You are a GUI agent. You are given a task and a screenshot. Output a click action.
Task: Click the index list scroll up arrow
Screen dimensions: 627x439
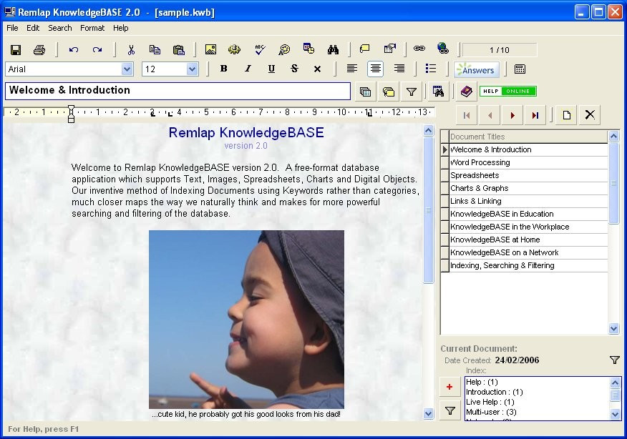tap(615, 383)
